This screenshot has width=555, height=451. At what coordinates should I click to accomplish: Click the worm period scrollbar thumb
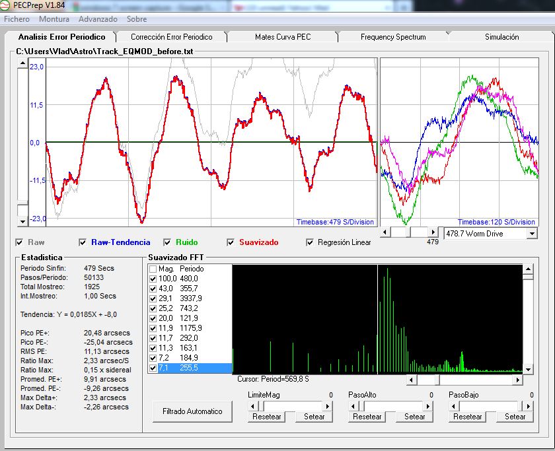(x=408, y=232)
